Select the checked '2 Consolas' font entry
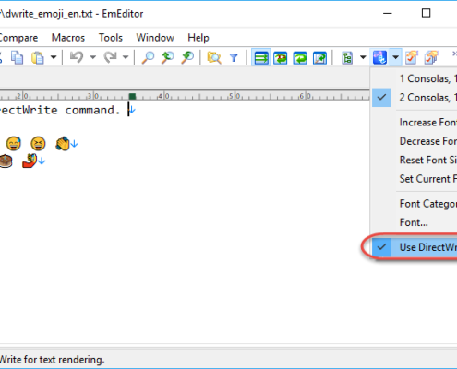 (x=415, y=98)
